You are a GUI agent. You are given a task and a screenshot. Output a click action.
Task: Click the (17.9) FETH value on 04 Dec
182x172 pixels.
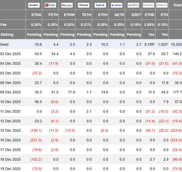coord(54,63)
